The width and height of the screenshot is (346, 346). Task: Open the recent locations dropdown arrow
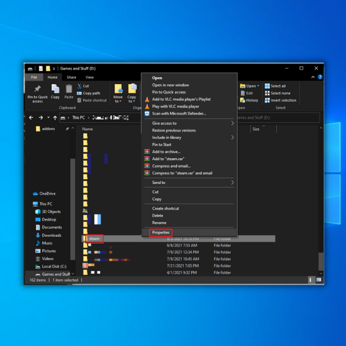tap(48, 118)
